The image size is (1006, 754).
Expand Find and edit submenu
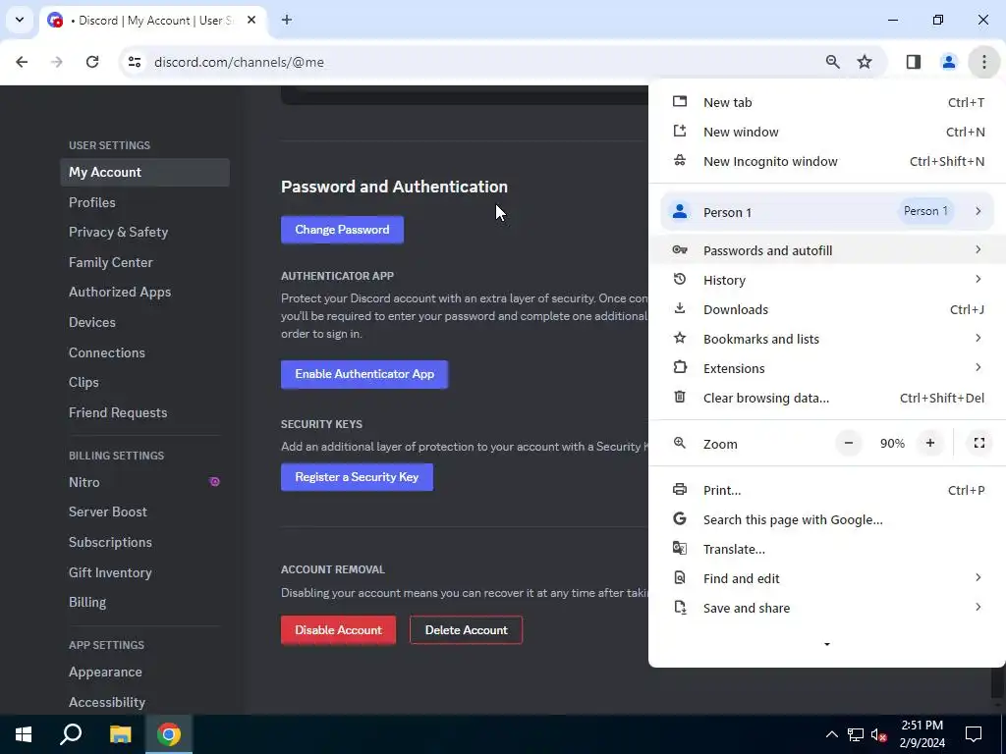[827, 578]
